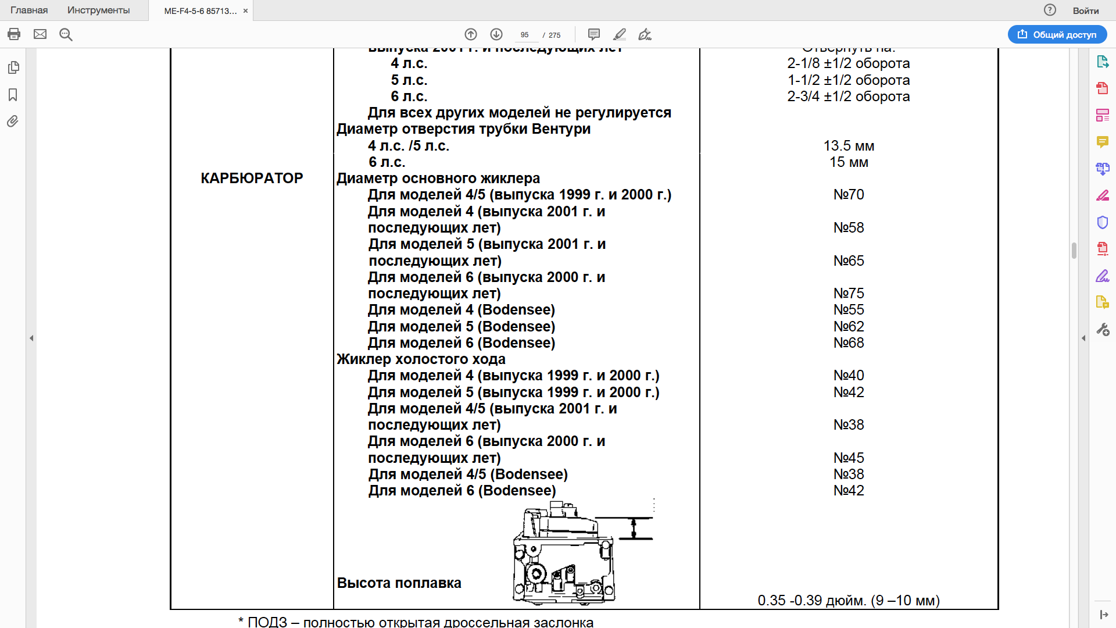The width and height of the screenshot is (1116, 628).
Task: Click the print icon
Action: pyautogui.click(x=14, y=34)
